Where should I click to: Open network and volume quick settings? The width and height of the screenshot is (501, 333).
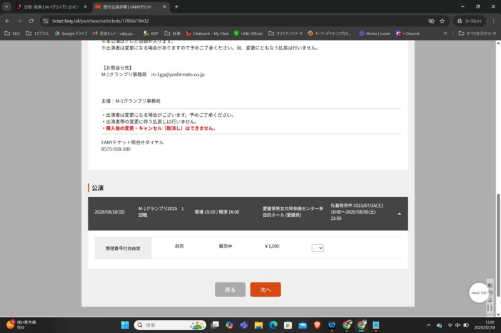(458, 325)
